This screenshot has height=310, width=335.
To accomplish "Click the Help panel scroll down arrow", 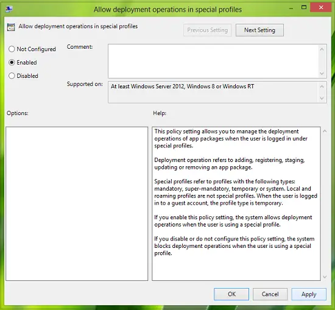I will [x=325, y=277].
